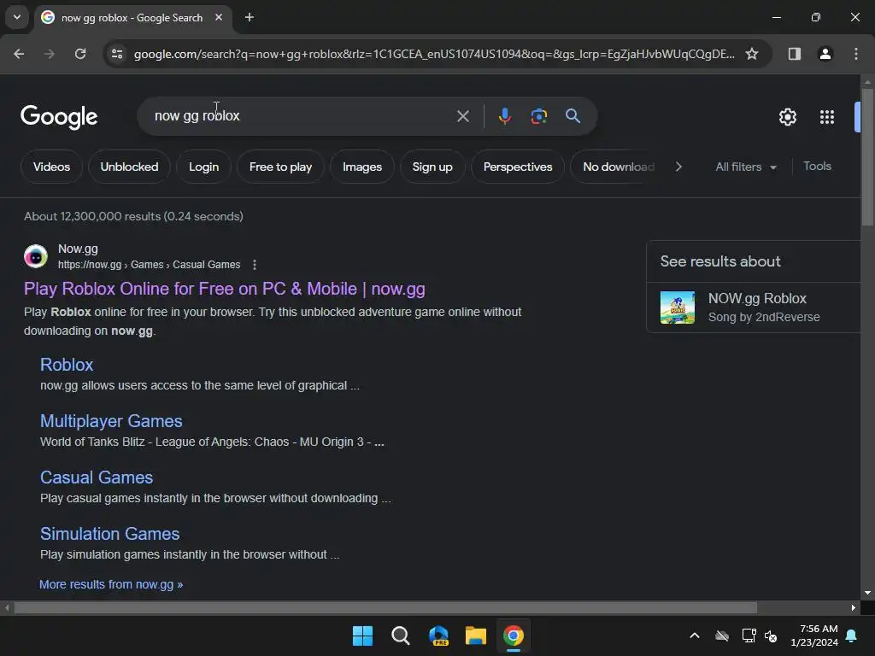Click the browser forward arrow

point(49,54)
